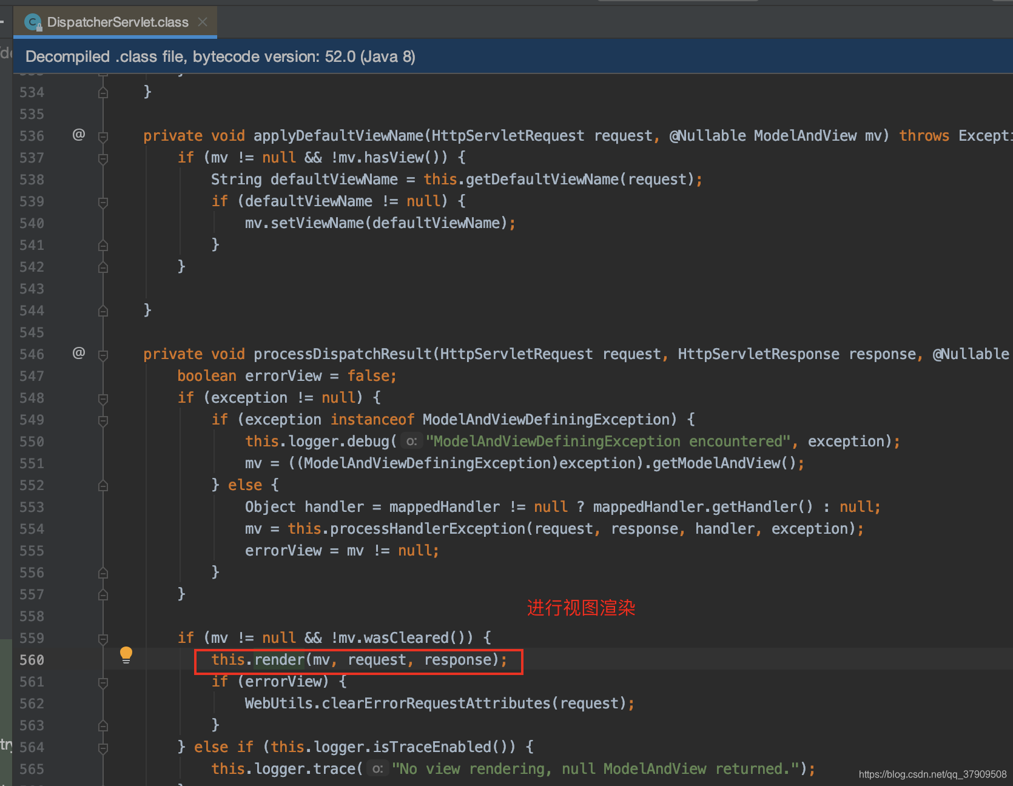The height and width of the screenshot is (786, 1013).
Task: Click processHandlerException call on line 554
Action: [428, 529]
